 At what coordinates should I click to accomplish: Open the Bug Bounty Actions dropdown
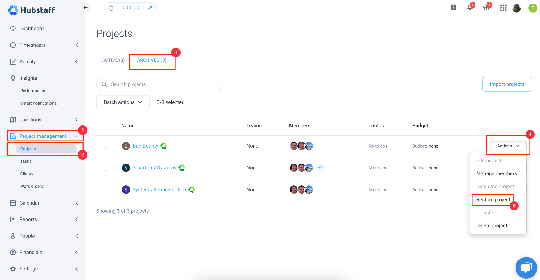tap(508, 146)
